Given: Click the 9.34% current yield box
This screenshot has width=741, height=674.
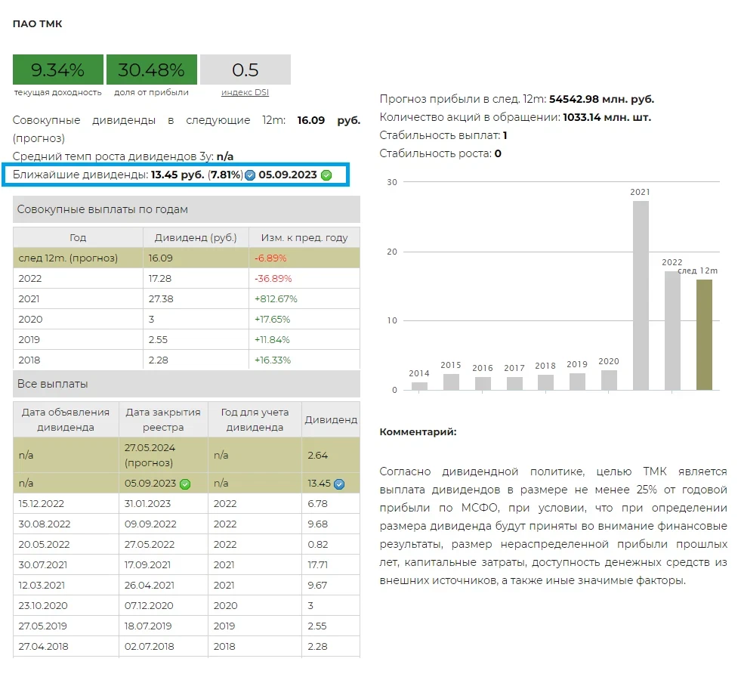Looking at the screenshot, I should (57, 70).
